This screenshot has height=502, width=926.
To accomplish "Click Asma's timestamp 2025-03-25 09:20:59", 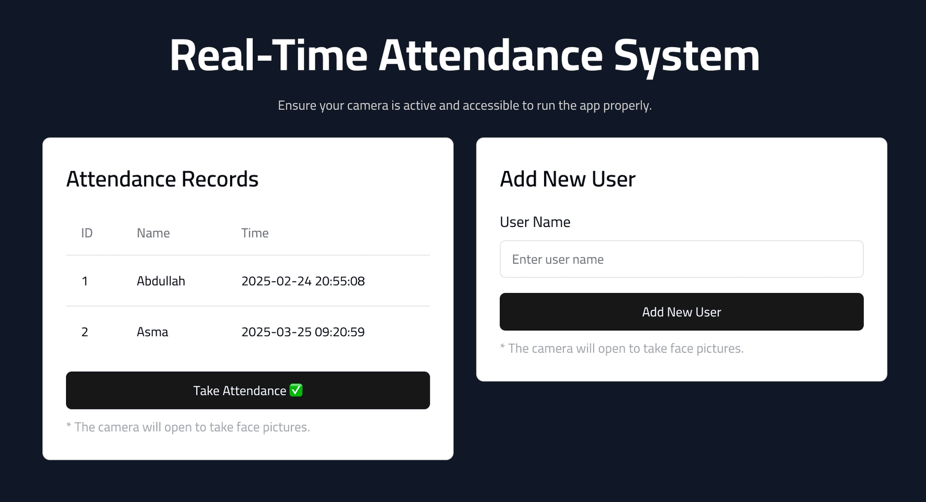I will point(303,331).
